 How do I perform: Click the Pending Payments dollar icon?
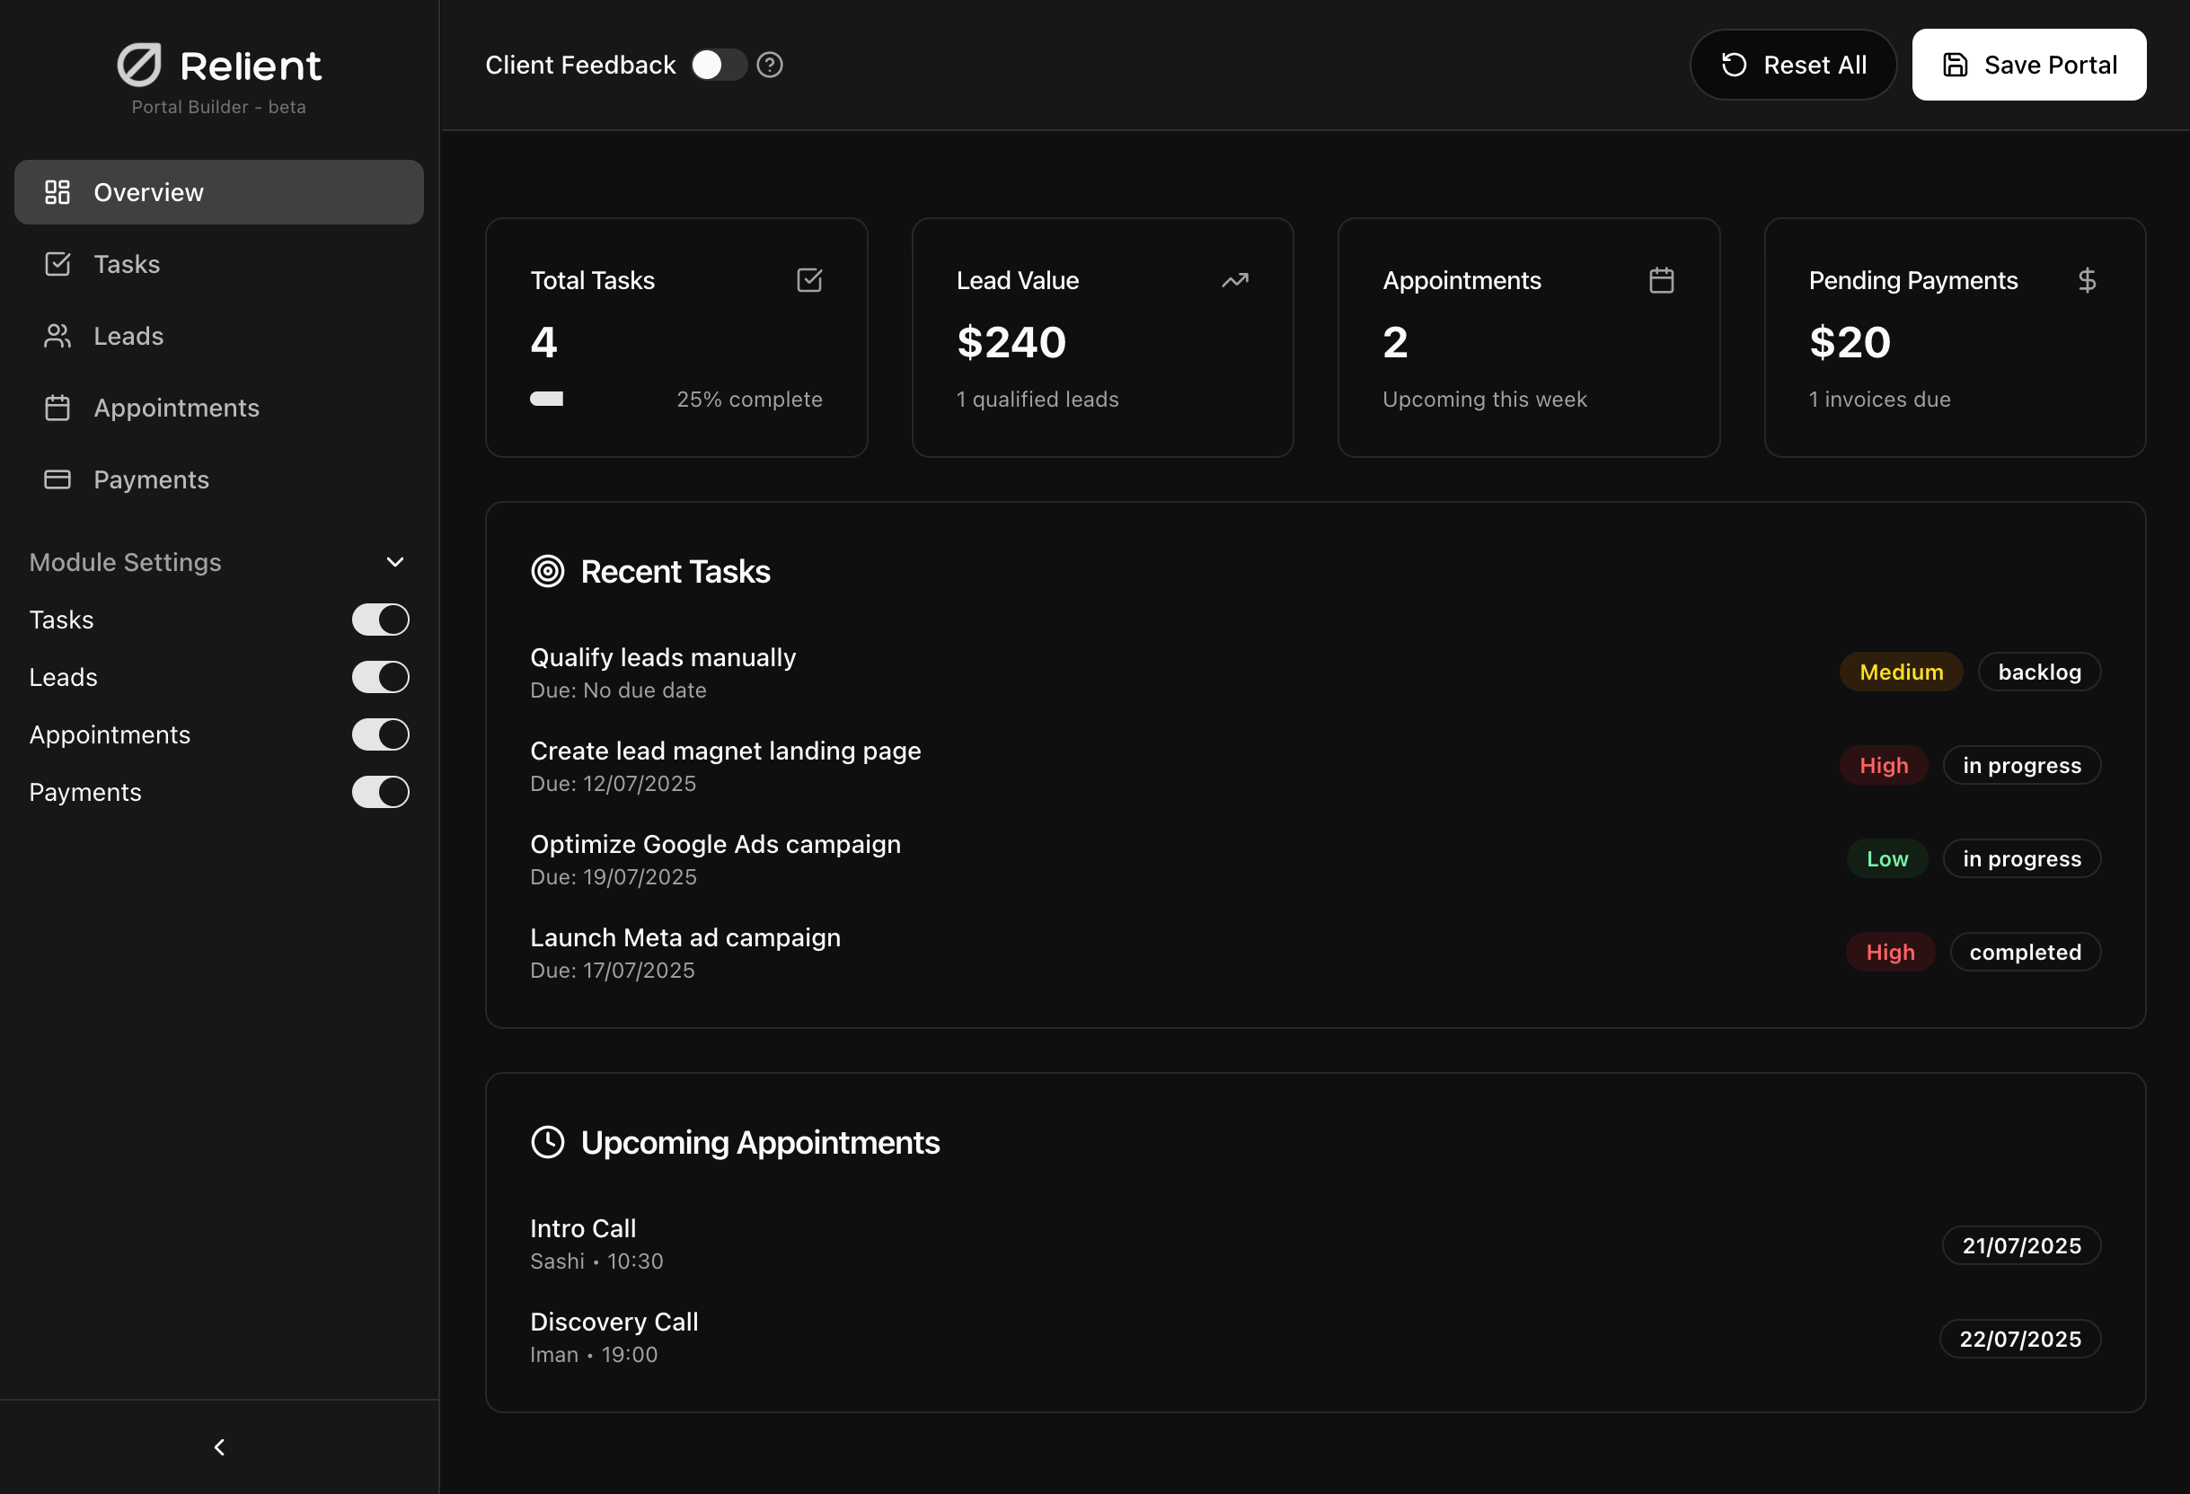2088,280
